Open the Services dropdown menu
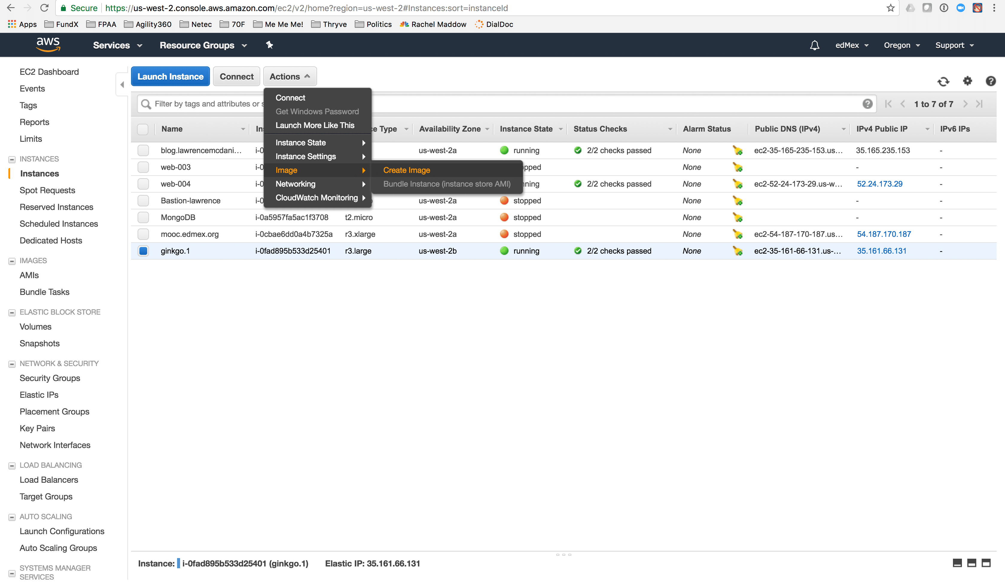Screen dimensions: 1005x585 (118, 45)
